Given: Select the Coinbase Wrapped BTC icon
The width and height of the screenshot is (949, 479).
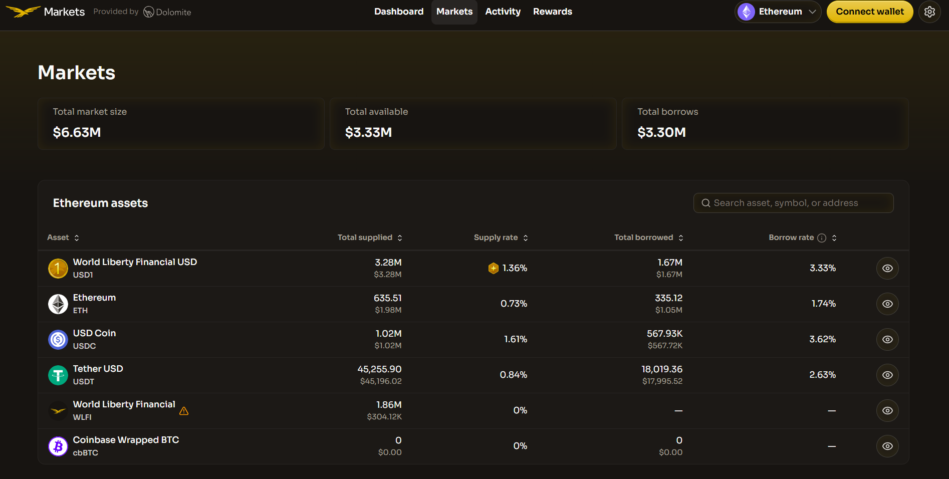Looking at the screenshot, I should point(58,446).
